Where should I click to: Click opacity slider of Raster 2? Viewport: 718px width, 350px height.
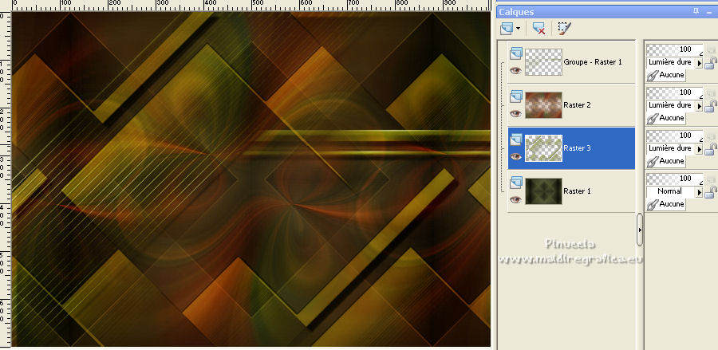coord(675,92)
